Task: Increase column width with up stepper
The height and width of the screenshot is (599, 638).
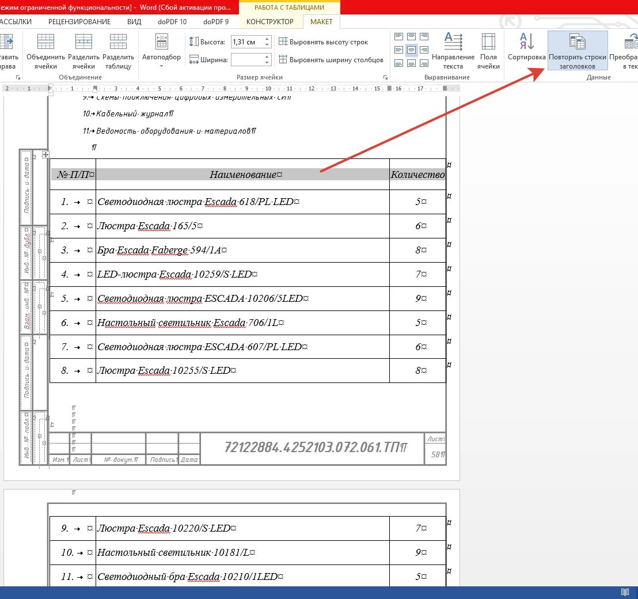Action: click(267, 57)
